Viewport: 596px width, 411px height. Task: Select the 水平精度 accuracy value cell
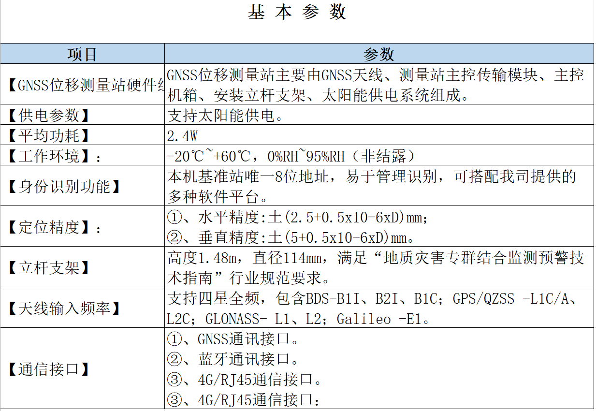click(x=379, y=227)
